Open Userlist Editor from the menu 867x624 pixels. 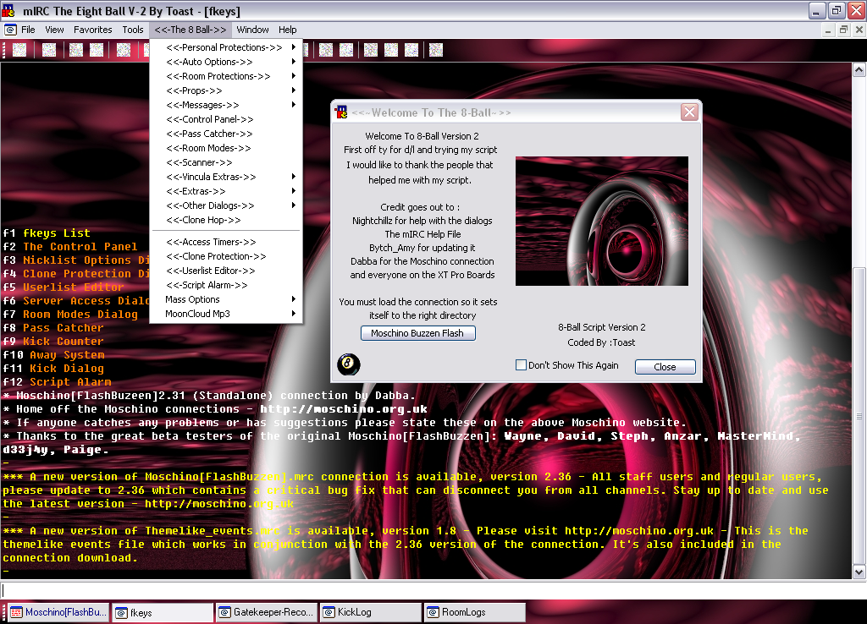226,271
